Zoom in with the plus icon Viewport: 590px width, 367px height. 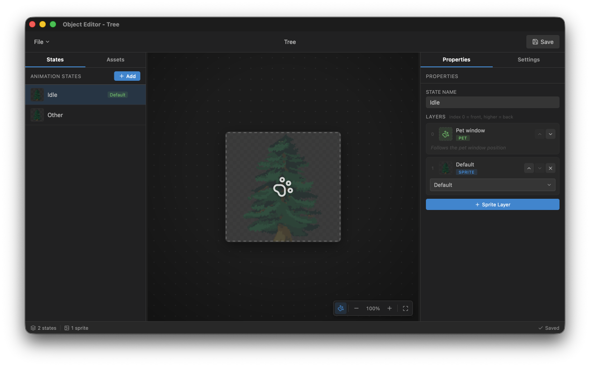390,308
